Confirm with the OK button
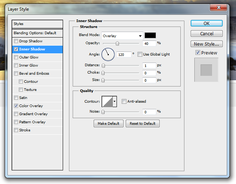 (x=206, y=23)
